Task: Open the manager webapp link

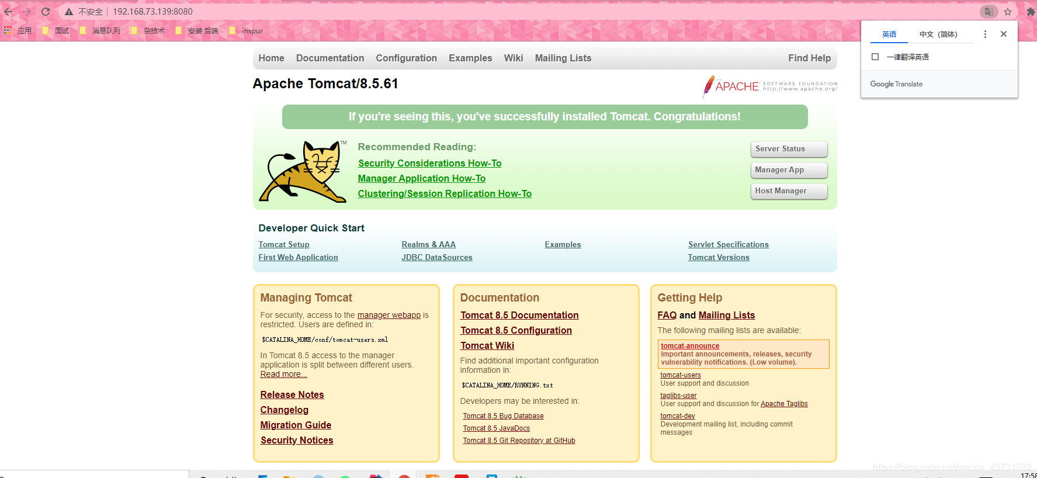Action: pyautogui.click(x=389, y=316)
